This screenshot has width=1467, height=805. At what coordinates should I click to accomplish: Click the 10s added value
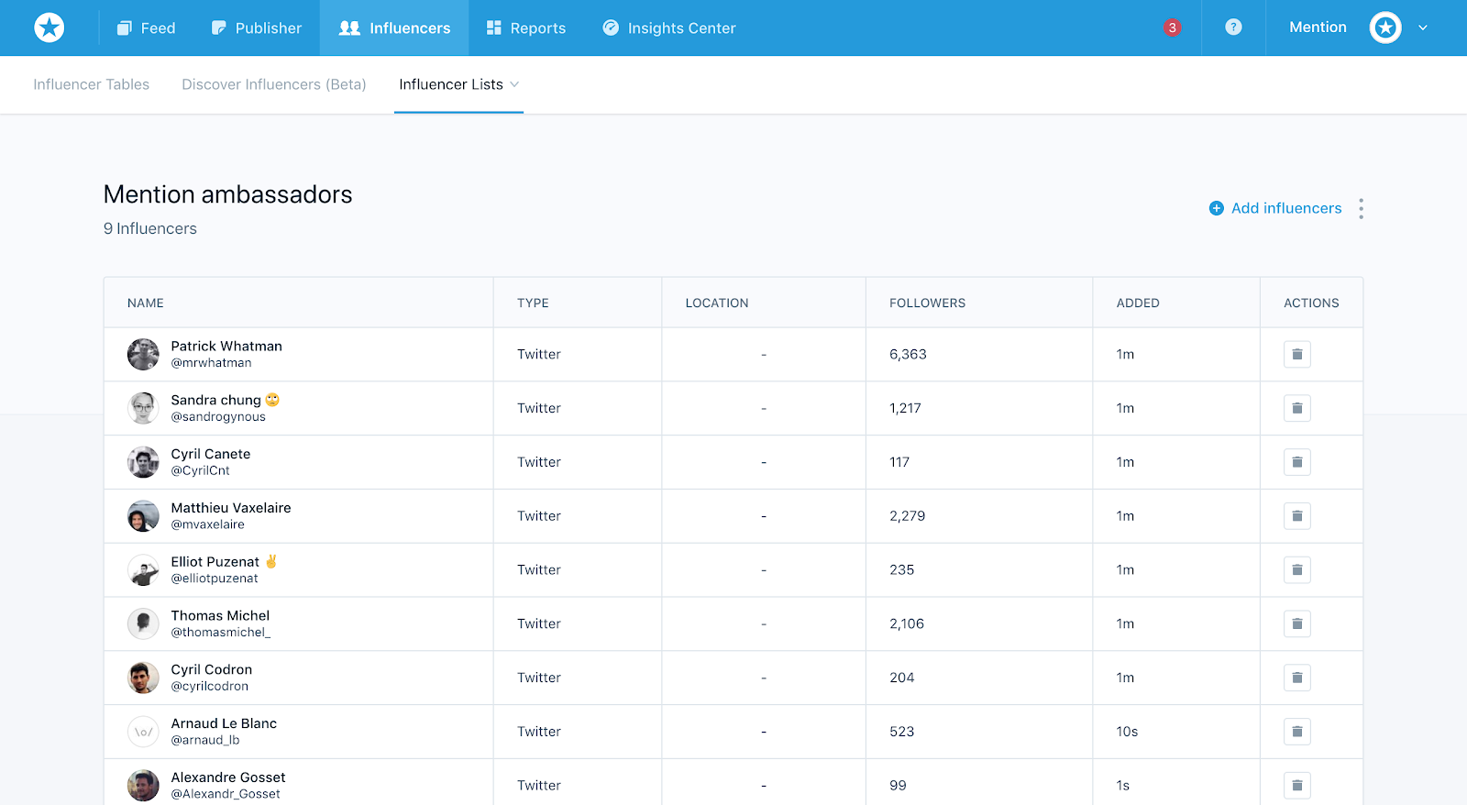tap(1127, 732)
